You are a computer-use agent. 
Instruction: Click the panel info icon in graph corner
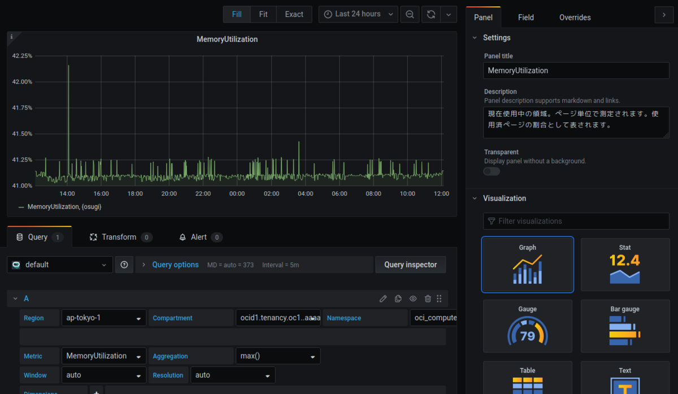pyautogui.click(x=12, y=37)
